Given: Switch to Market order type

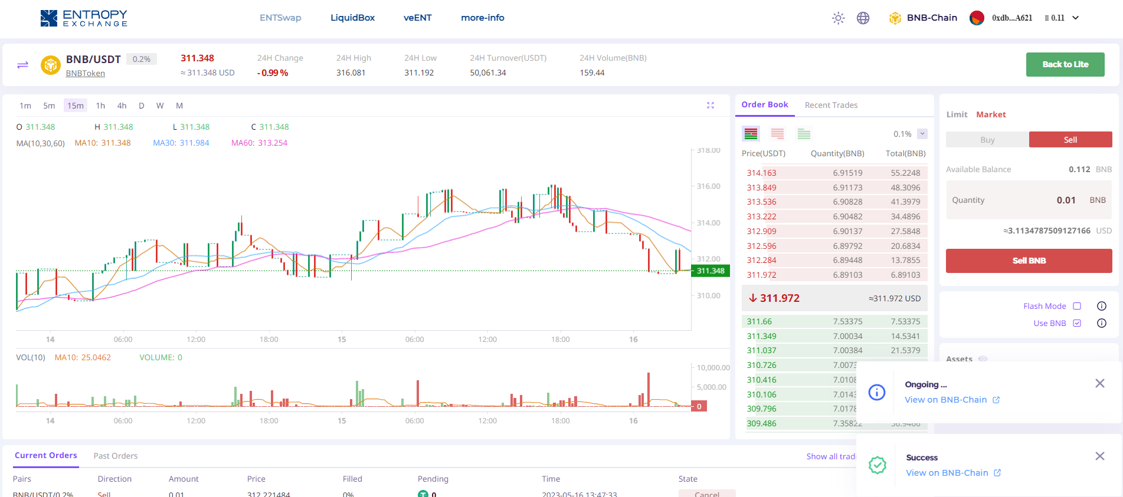Looking at the screenshot, I should pyautogui.click(x=991, y=114).
